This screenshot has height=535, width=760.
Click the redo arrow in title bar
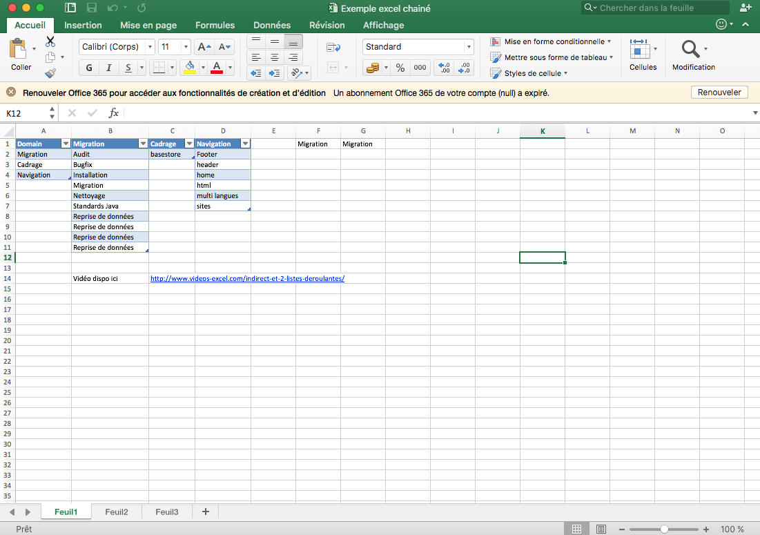[x=142, y=8]
